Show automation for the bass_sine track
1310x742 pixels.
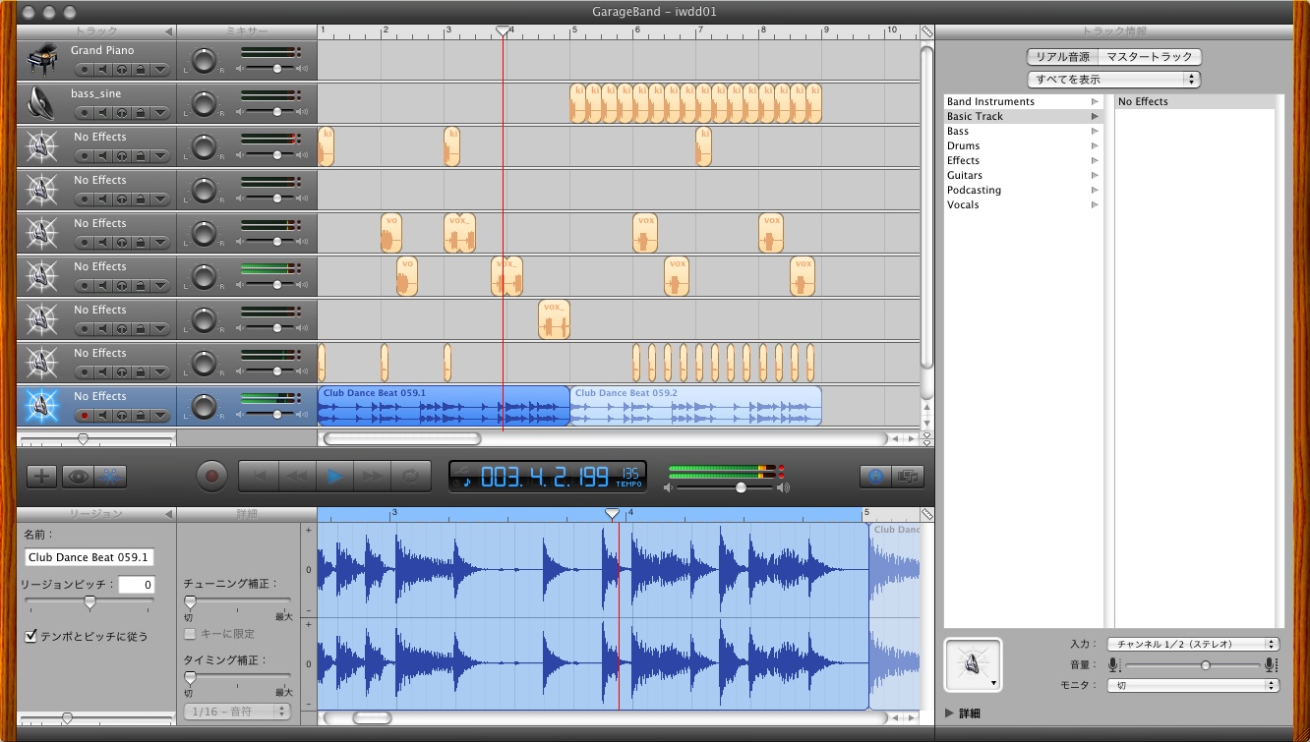[x=159, y=113]
